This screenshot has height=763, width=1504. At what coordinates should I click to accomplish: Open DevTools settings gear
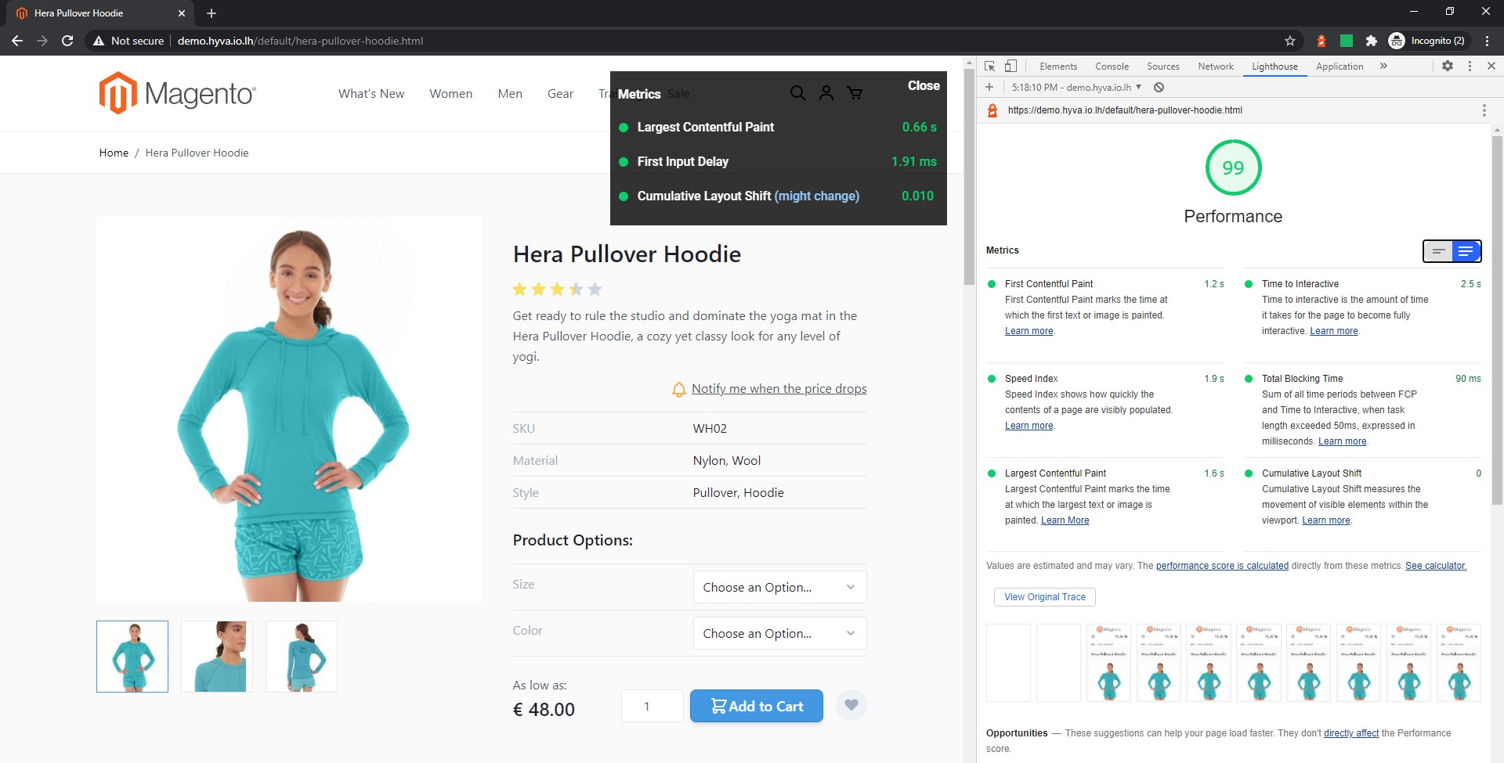1448,67
